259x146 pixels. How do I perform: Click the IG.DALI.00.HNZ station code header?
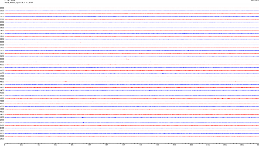tap(11, 1)
